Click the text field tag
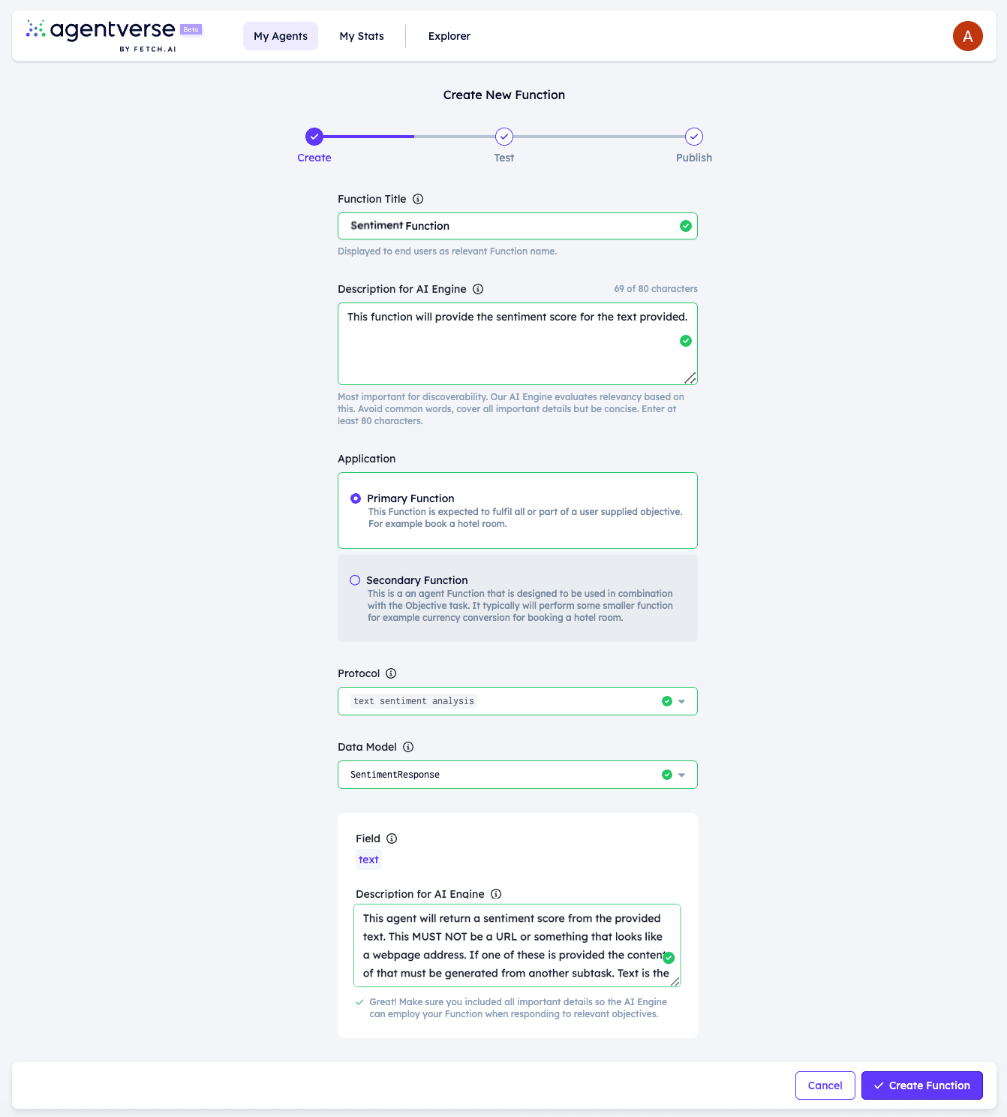Screen dimensions: 1007x1117 (368, 860)
